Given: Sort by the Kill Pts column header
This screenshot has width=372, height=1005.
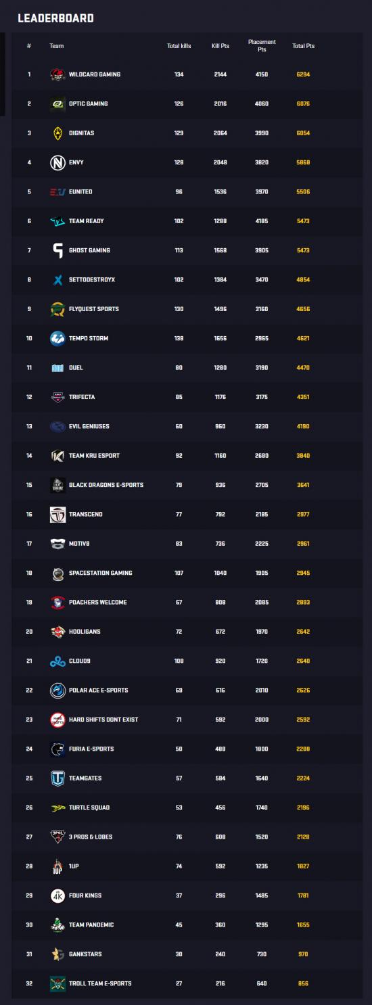Looking at the screenshot, I should [x=220, y=46].
